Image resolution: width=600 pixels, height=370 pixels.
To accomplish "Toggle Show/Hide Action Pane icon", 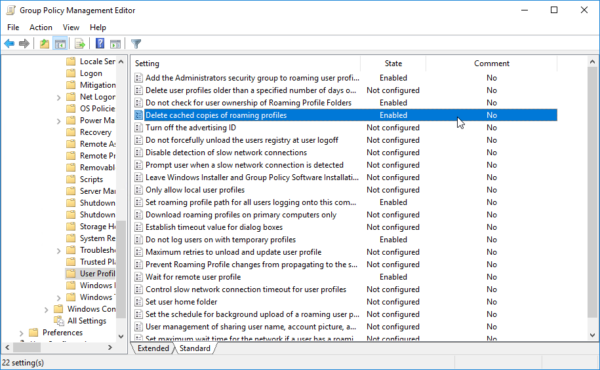I will click(x=115, y=44).
